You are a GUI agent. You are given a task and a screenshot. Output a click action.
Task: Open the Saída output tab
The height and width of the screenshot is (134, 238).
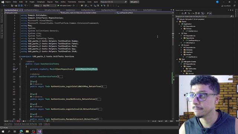(x=40, y=124)
